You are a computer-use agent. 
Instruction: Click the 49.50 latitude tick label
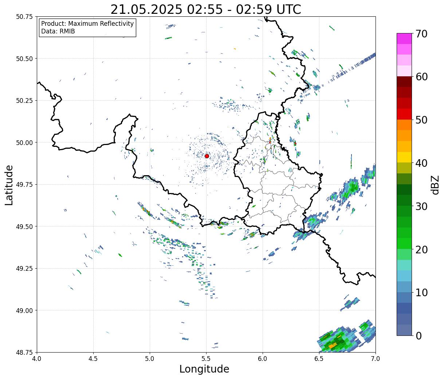click(24, 226)
